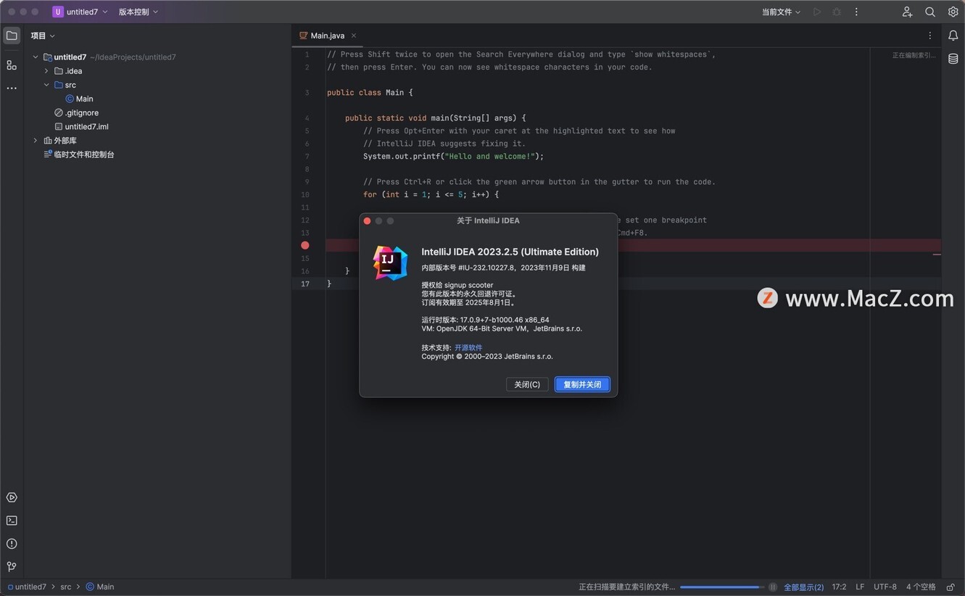Open the Notifications bell icon
Viewport: 965px width, 596px height.
[953, 36]
